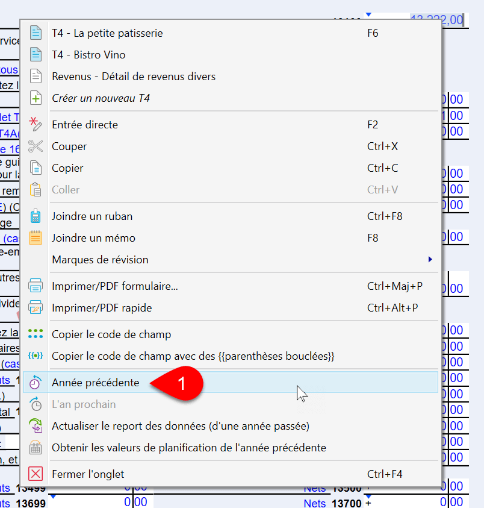Screen dimensions: 484x508
Task: Choose Copier from the context menu
Action: [230, 168]
